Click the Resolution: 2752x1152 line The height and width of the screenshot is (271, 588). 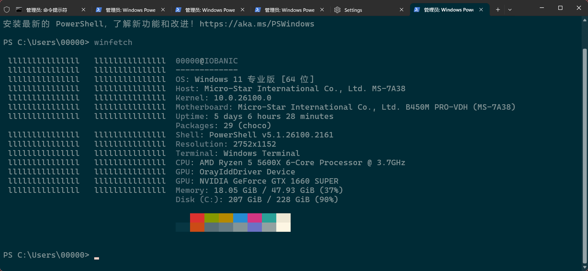[x=226, y=144]
